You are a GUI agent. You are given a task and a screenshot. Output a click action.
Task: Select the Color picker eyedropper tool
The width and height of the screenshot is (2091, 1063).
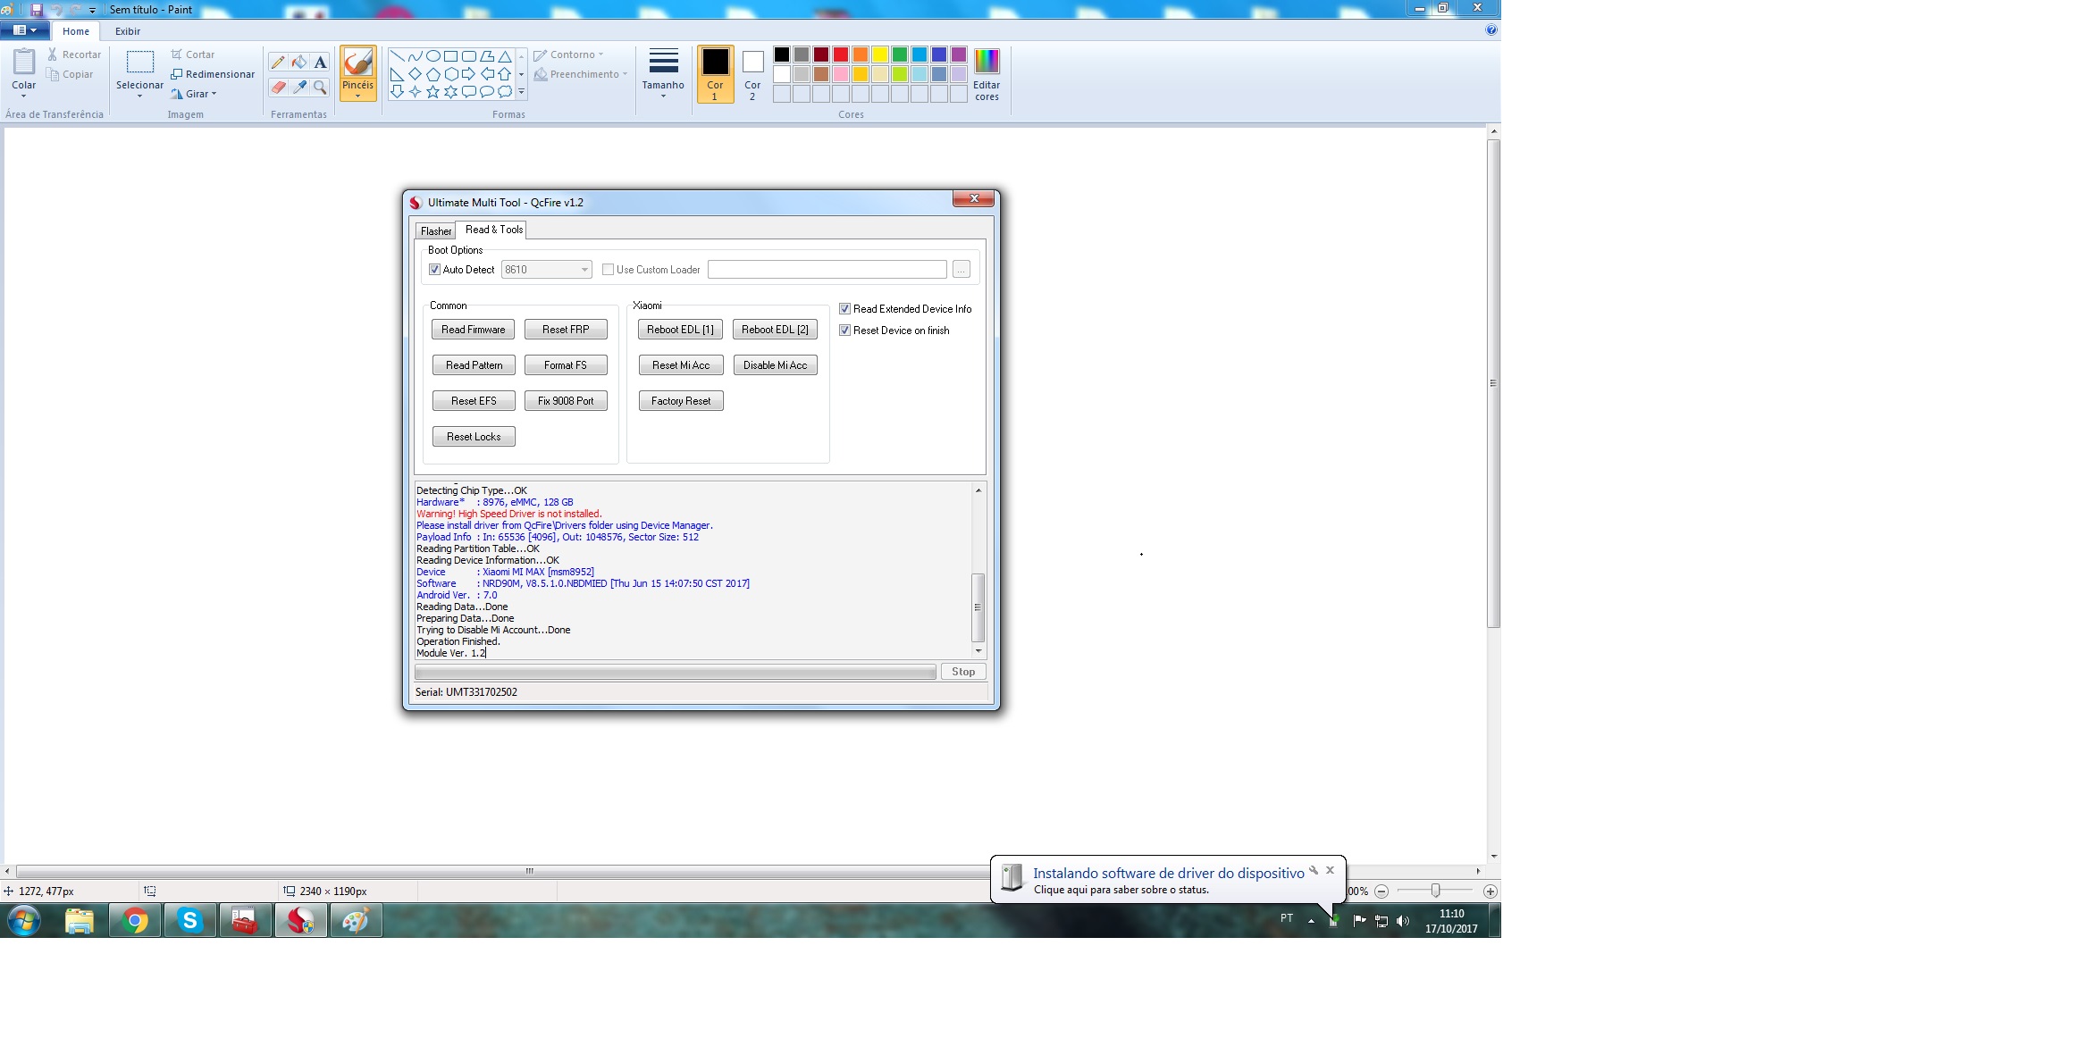(x=299, y=88)
